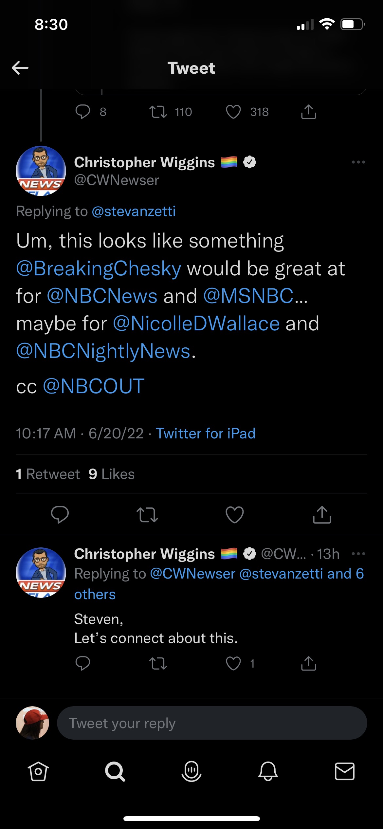Retweet the main Christopher Wiggins tweet

click(x=147, y=514)
